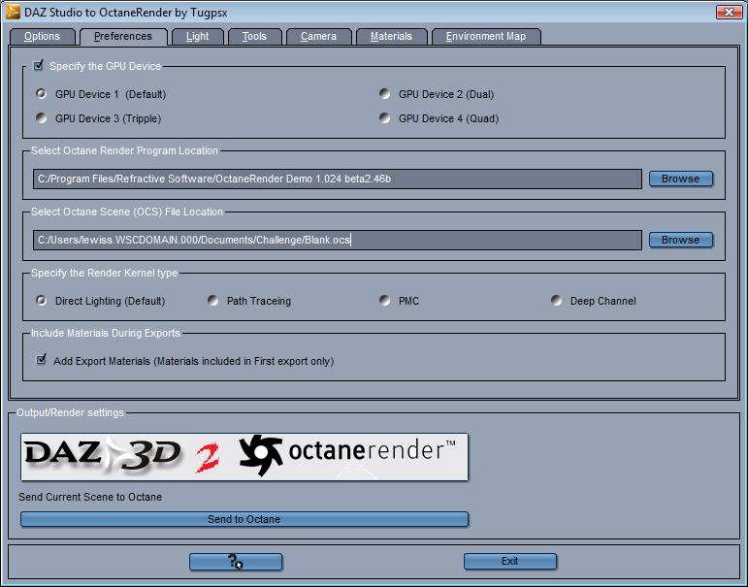Click the OCS file location path field

[x=338, y=240]
